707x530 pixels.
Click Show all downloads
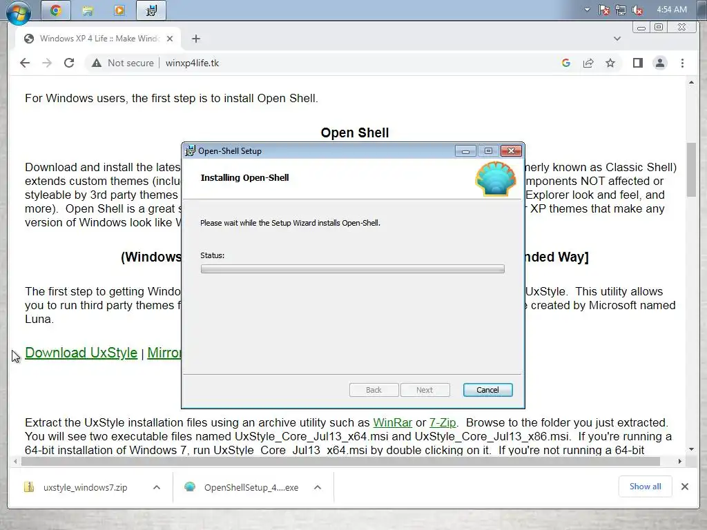pyautogui.click(x=646, y=487)
